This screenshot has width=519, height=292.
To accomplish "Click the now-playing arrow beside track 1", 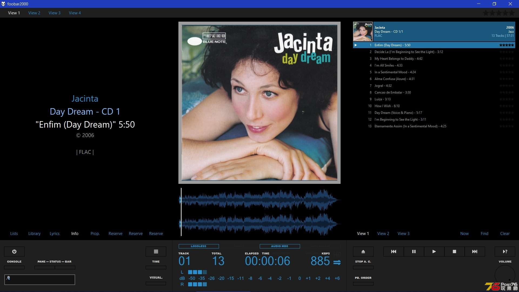I will (x=356, y=45).
